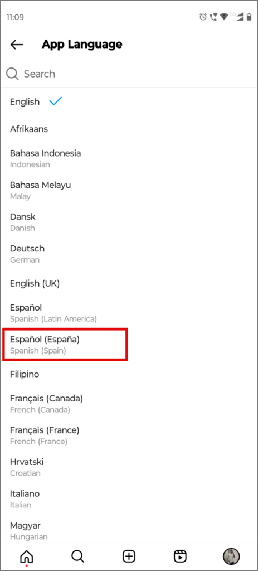Select Italiano Italian language
The image size is (258, 571).
coord(129,499)
